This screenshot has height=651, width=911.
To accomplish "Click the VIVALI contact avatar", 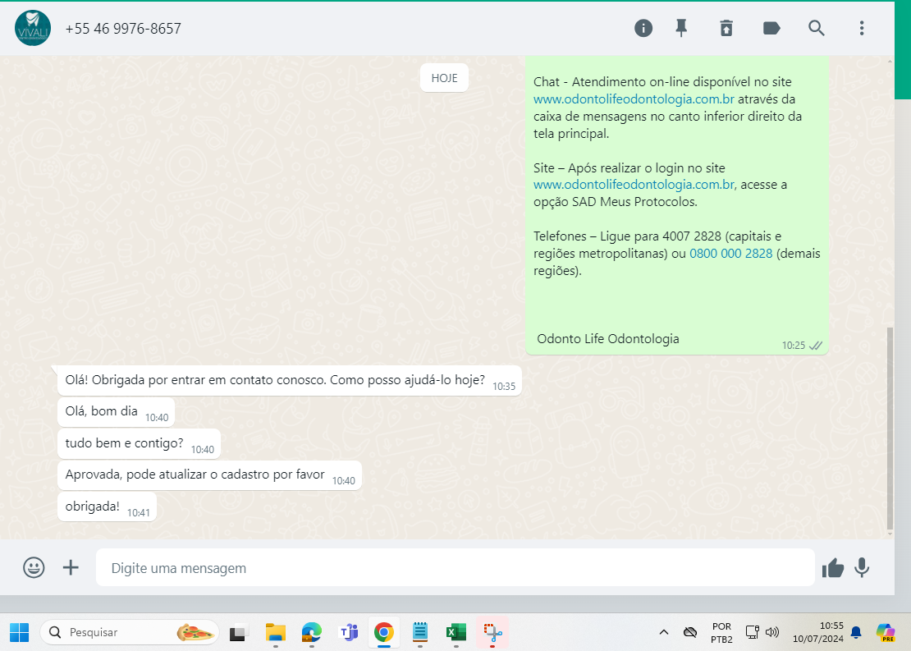I will click(33, 28).
